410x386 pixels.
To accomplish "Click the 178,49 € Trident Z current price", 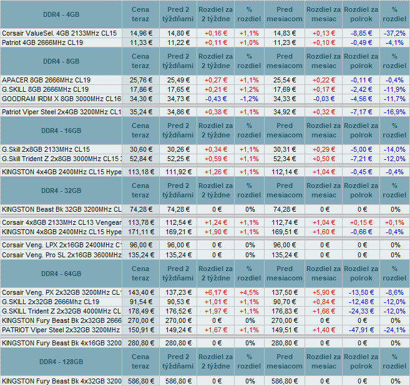I will point(140,311).
